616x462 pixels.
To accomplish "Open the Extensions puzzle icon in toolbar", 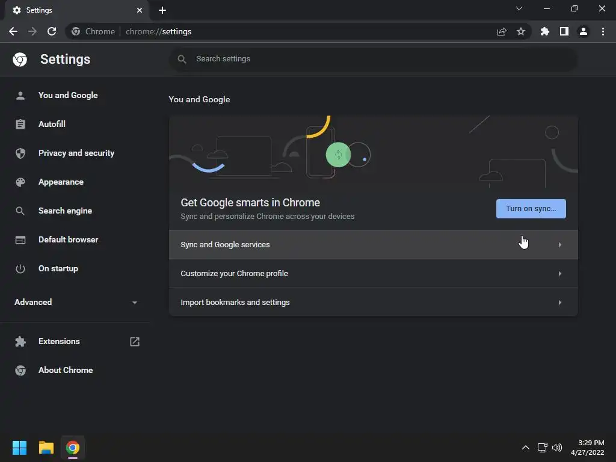I will (544, 31).
